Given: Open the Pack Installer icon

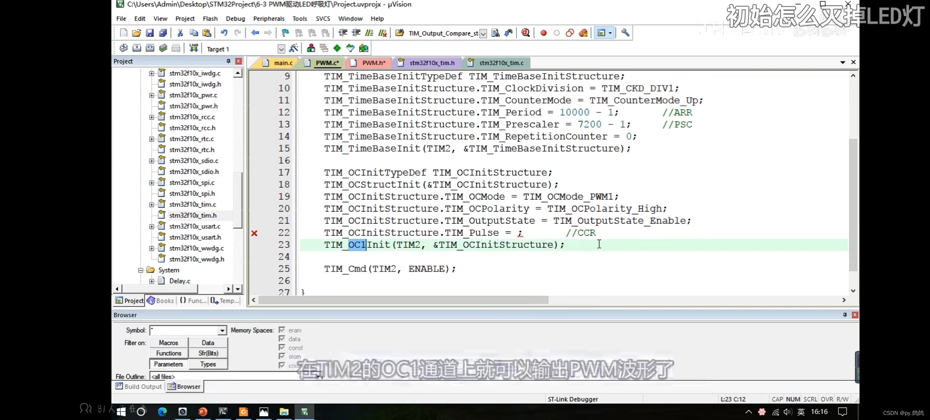Looking at the screenshot, I should coord(364,48).
